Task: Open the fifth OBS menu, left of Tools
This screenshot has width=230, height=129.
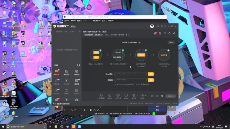Action: click(x=97, y=21)
